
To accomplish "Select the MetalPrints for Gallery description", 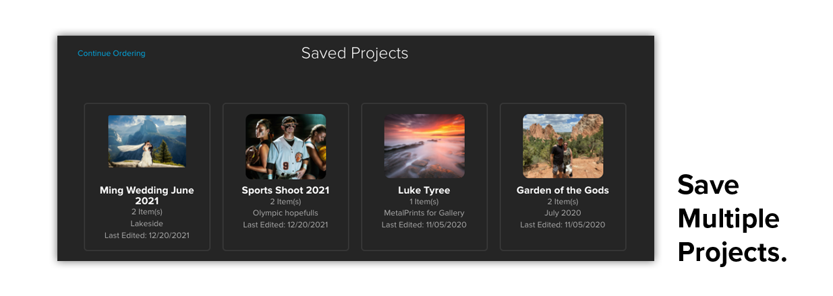I will [x=424, y=213].
